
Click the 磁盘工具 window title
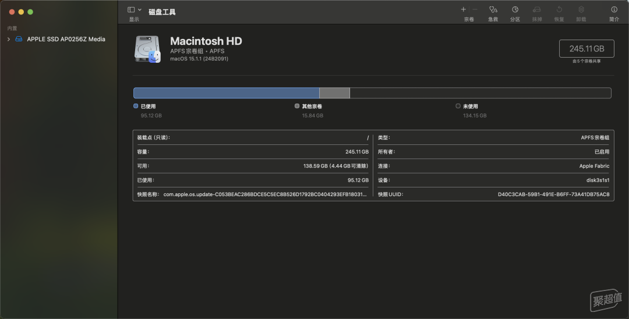162,12
